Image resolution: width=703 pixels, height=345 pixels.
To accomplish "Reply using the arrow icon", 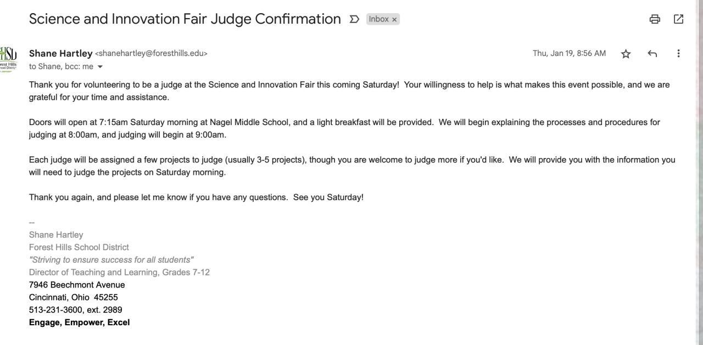I will point(652,54).
